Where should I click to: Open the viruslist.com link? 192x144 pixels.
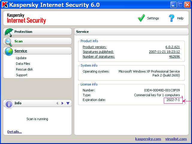point(176,139)
